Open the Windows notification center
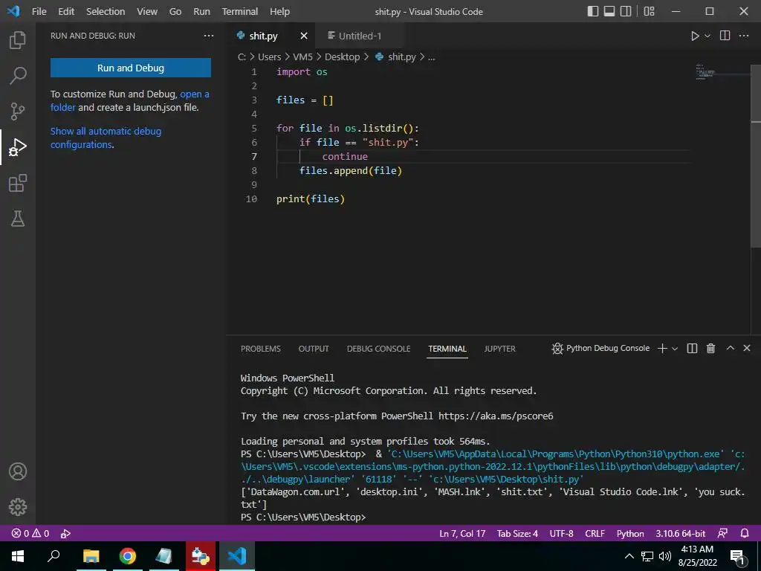The width and height of the screenshot is (761, 571). click(738, 557)
